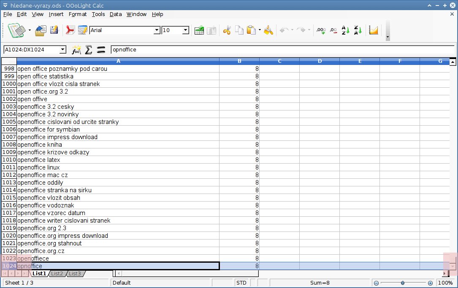Open the Undo history dropdown arrow
This screenshot has height=288, width=458.
(292, 30)
